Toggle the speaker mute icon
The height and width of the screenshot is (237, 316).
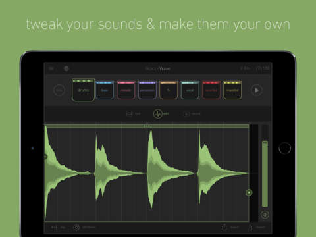click(x=265, y=215)
